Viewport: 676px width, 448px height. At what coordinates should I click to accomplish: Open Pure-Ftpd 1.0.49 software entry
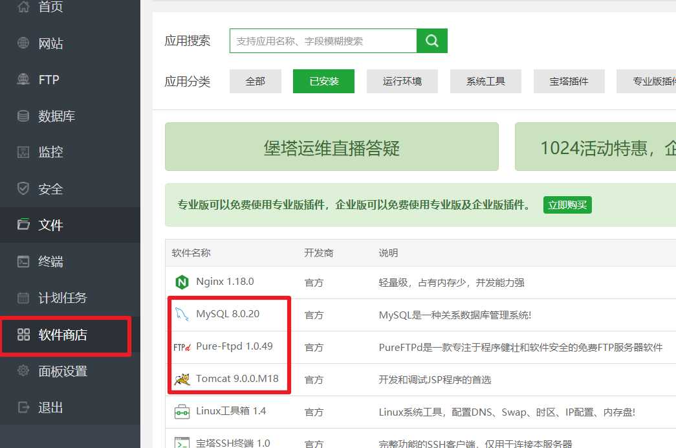click(x=234, y=346)
